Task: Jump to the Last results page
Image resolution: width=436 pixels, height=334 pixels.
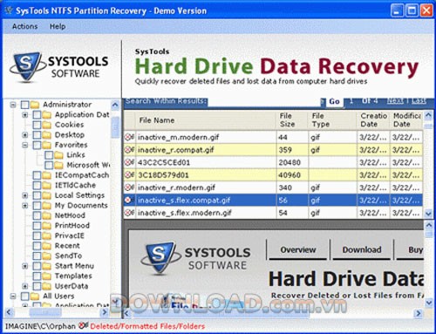Action: [419, 100]
